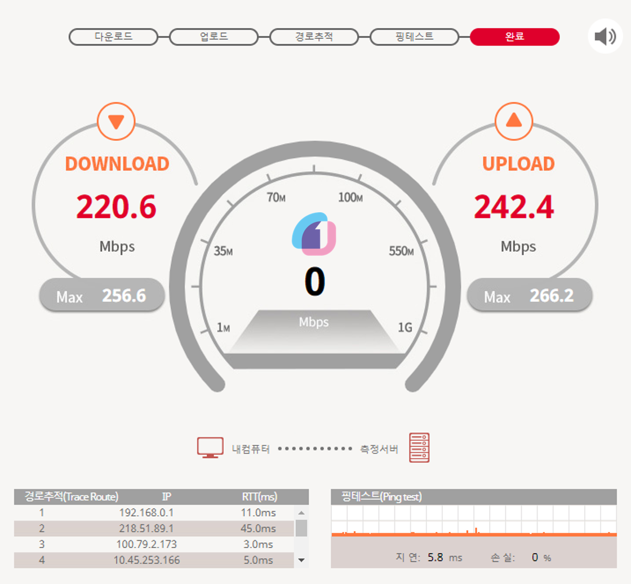
Task: Click the 11.0ms RTT value
Action: click(259, 513)
